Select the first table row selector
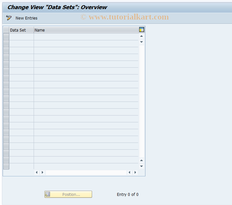This screenshot has height=205, width=232. tap(6, 37)
